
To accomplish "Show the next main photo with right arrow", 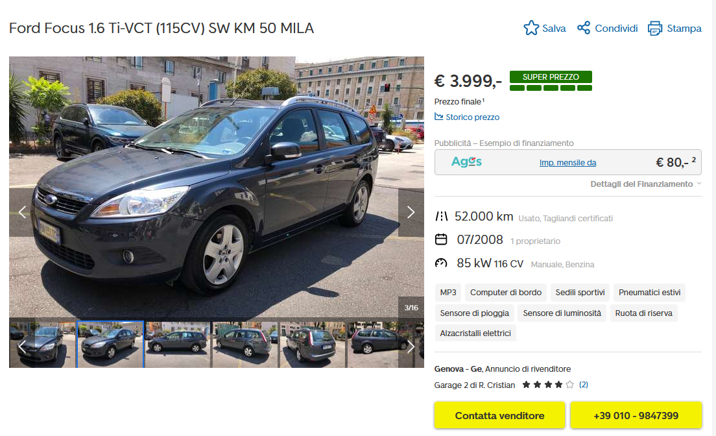I will (x=411, y=212).
